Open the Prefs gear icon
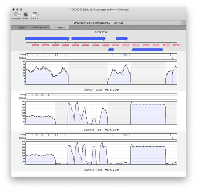Screen dimensions: 197x191 26,14
